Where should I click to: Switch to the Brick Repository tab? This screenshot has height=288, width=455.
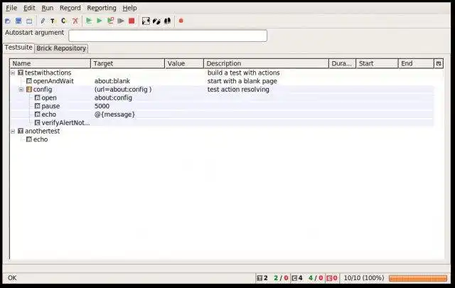point(61,48)
